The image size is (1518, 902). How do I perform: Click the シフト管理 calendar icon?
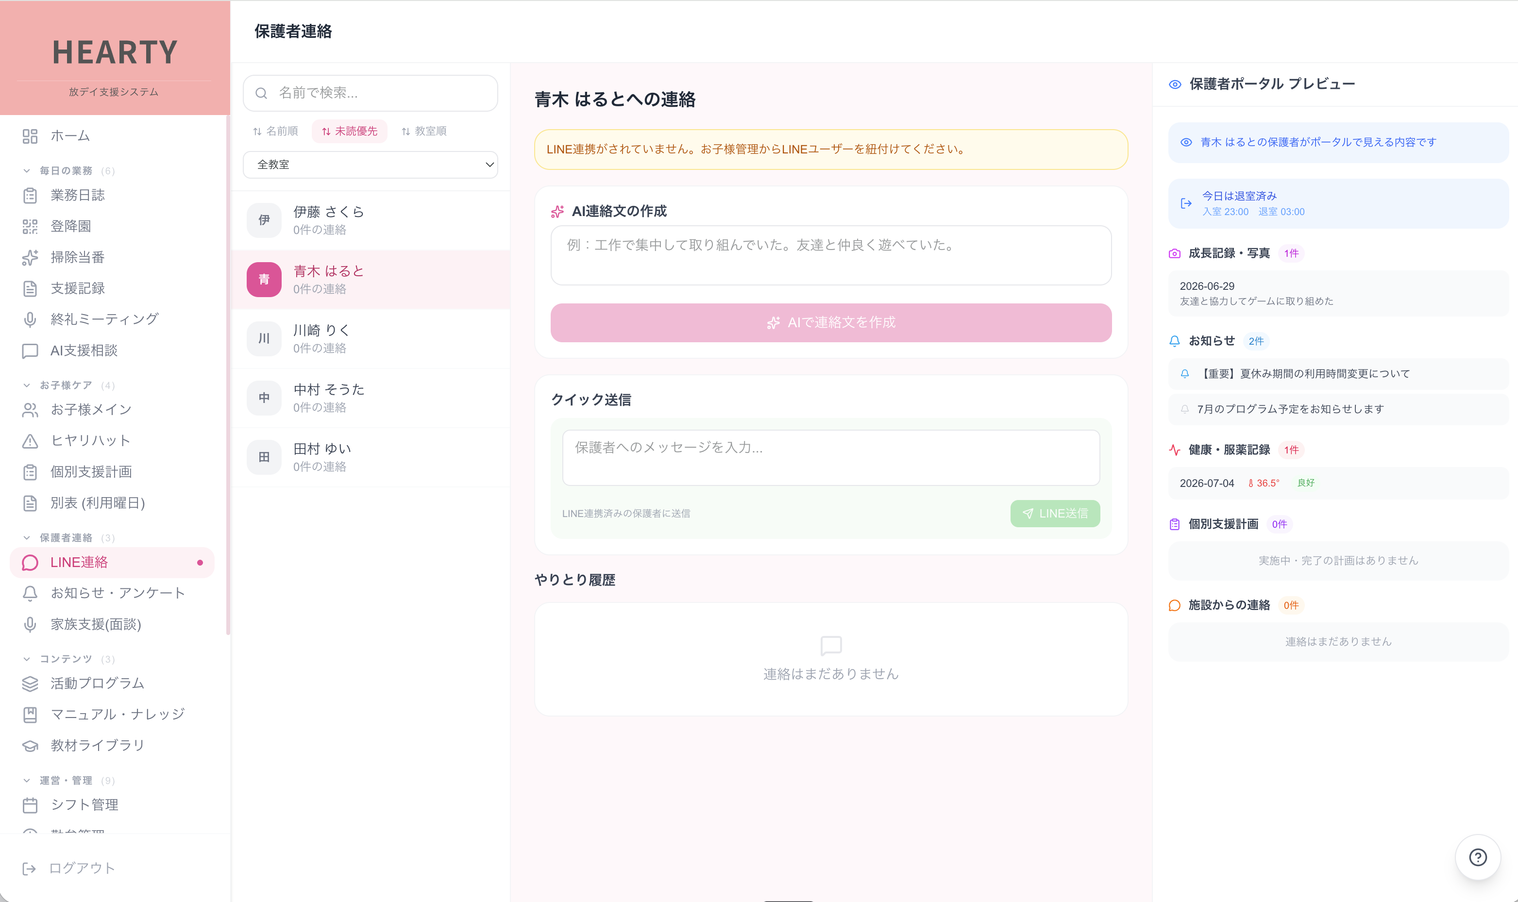30,805
